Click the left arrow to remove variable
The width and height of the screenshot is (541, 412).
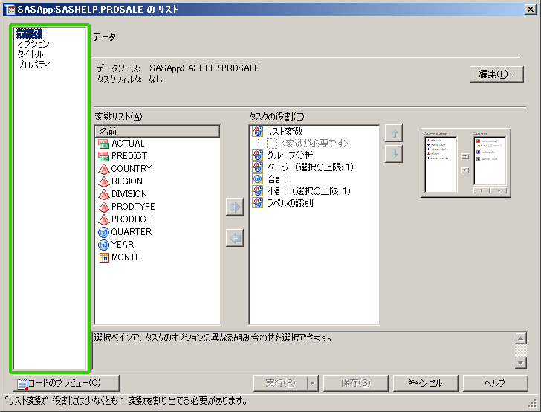point(234,238)
